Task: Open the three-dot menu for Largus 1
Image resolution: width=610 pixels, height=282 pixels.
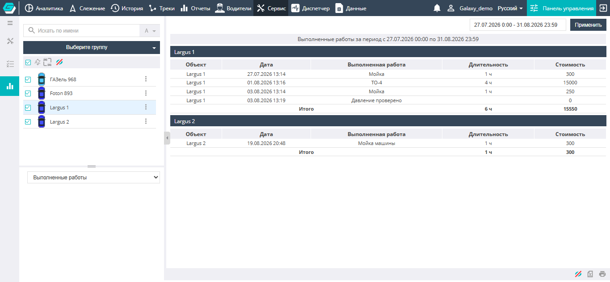Action: 146,108
